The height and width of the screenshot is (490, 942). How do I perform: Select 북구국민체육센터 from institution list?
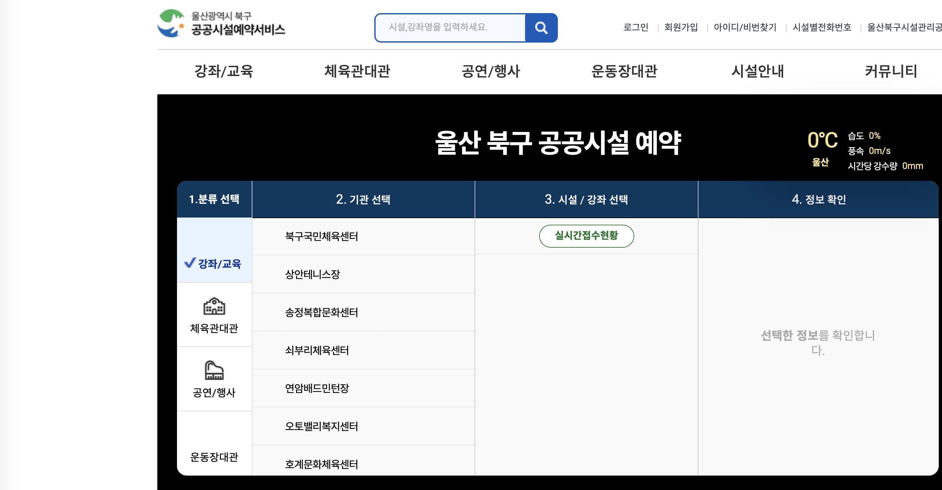[x=321, y=236]
